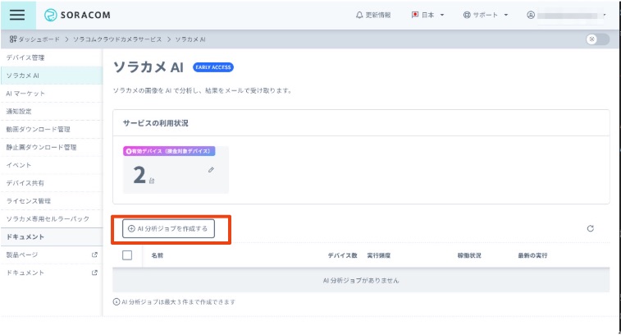The height and width of the screenshot is (335, 621).
Task: Toggle the theme switch in breadcrumb bar
Action: (x=598, y=39)
